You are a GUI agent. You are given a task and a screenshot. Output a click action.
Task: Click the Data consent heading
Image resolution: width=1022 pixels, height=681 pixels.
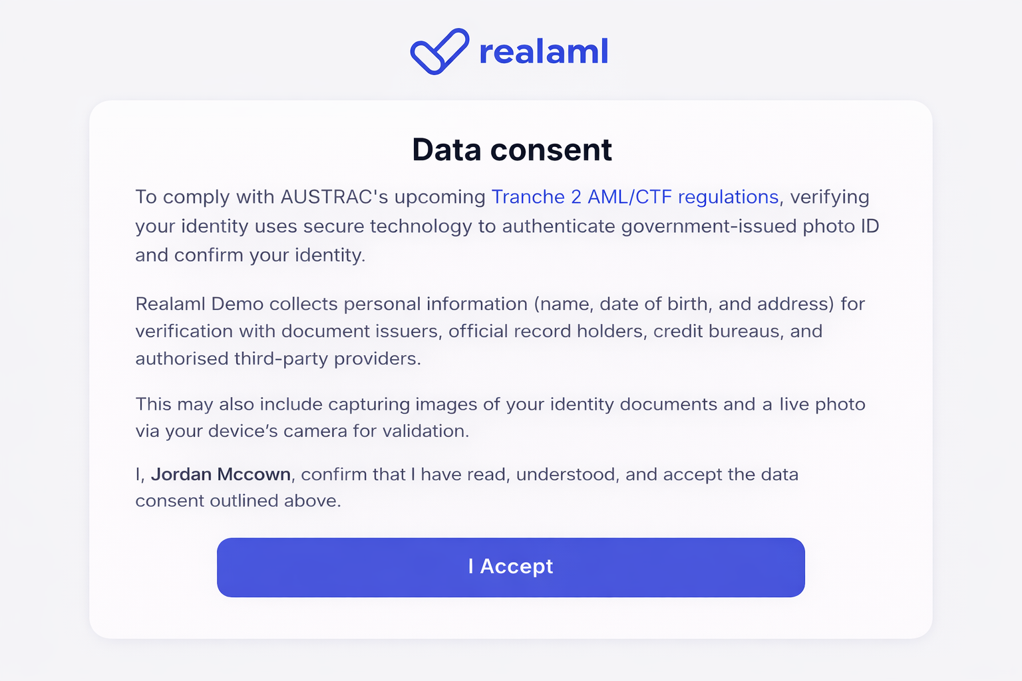(x=512, y=150)
